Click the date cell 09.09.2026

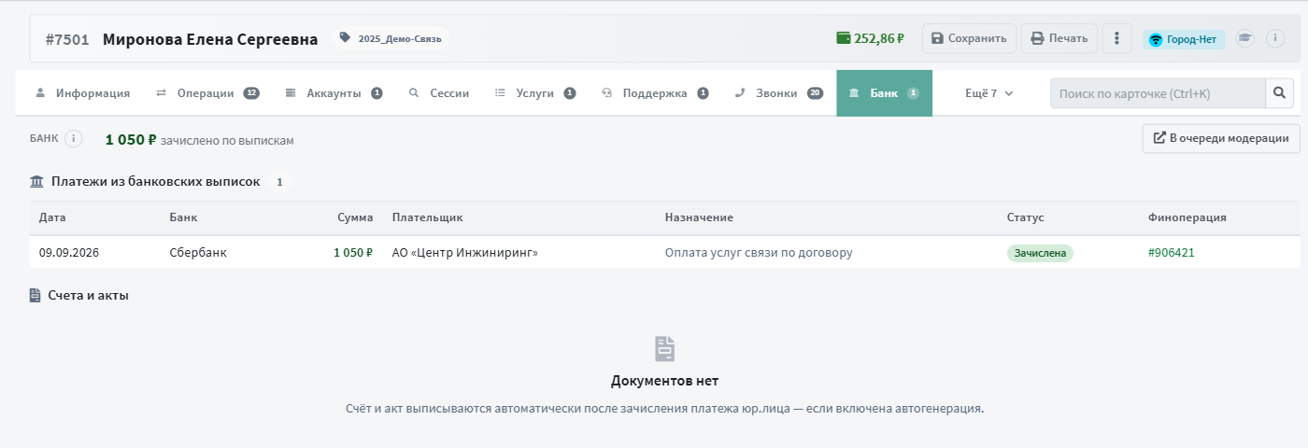[69, 252]
